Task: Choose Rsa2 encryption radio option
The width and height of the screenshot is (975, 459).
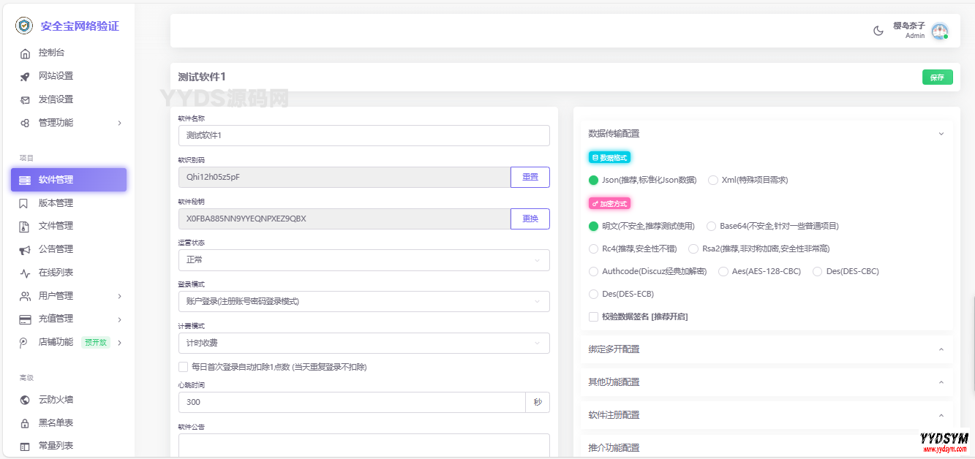Action: 693,249
